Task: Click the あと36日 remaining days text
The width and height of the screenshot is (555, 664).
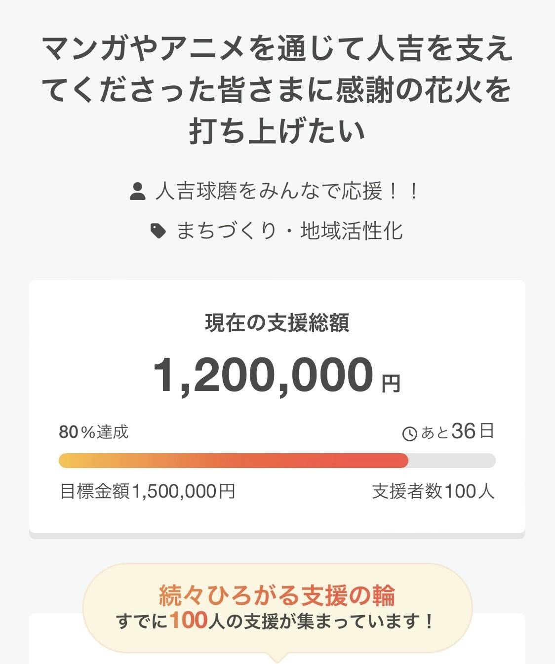Action: [x=457, y=432]
